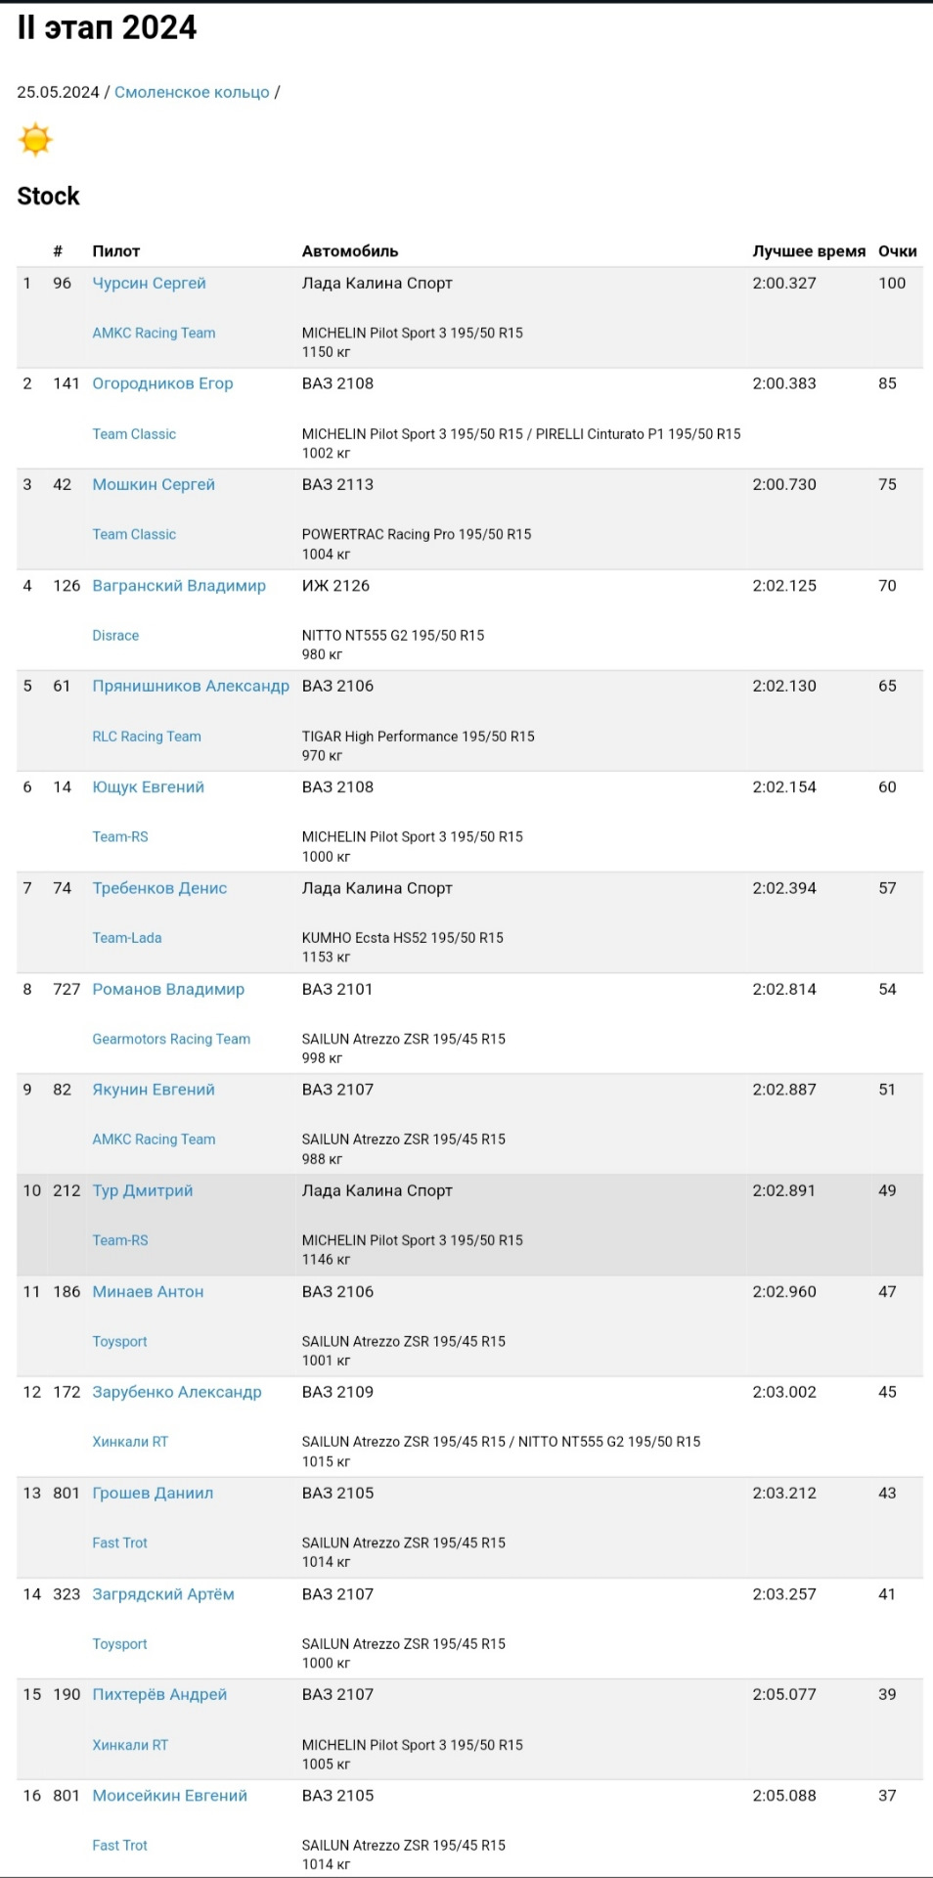933x1878 pixels.
Task: Open the Смоленское кольцо track link
Action: (x=192, y=92)
